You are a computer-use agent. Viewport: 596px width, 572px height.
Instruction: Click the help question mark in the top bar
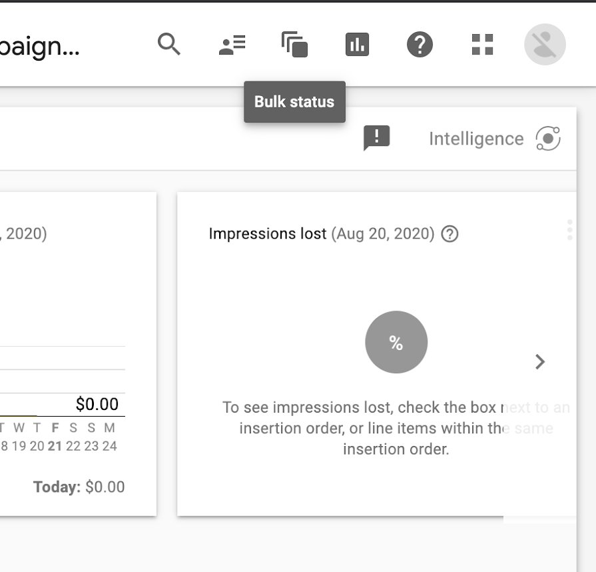pos(420,45)
